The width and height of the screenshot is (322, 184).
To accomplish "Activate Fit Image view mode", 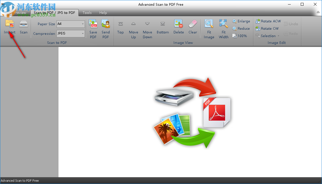I will tap(209, 28).
